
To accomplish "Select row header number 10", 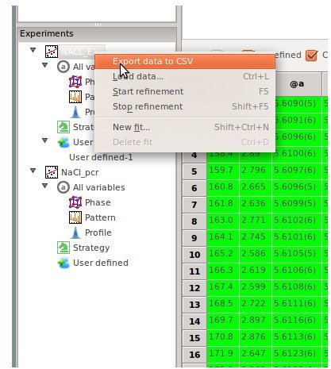I will point(194,255).
